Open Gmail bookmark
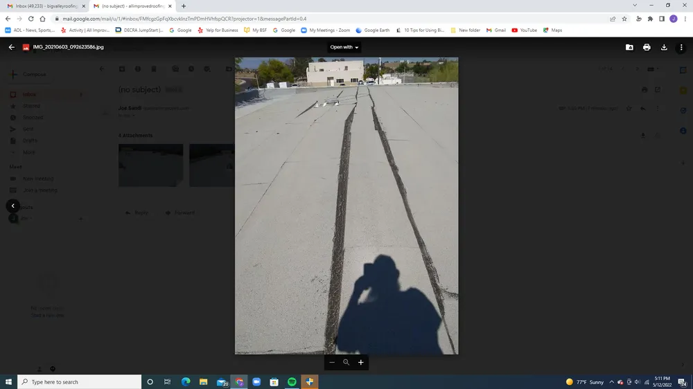This screenshot has height=389, width=693. pos(496,30)
